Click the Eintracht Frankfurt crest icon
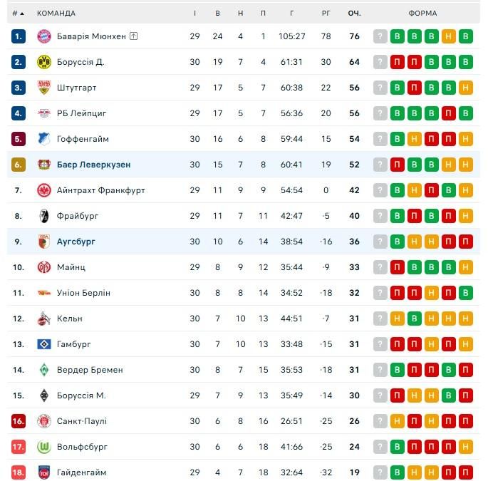Screen dimensions: 488x481 [x=44, y=190]
